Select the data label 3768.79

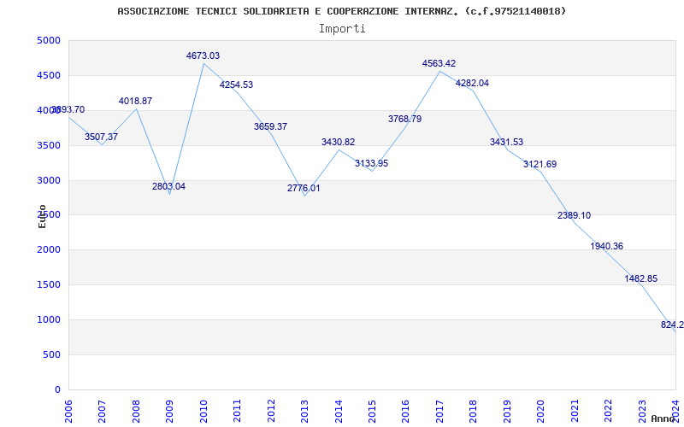click(x=404, y=119)
